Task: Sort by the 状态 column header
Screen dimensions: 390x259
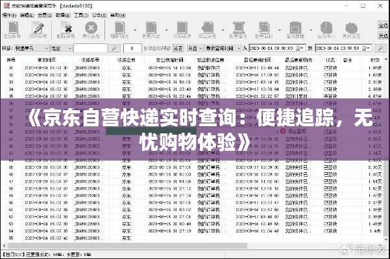Action: pos(330,60)
